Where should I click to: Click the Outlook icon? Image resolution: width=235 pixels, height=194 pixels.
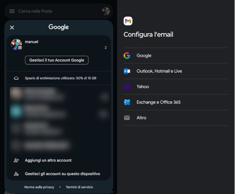tap(127, 71)
